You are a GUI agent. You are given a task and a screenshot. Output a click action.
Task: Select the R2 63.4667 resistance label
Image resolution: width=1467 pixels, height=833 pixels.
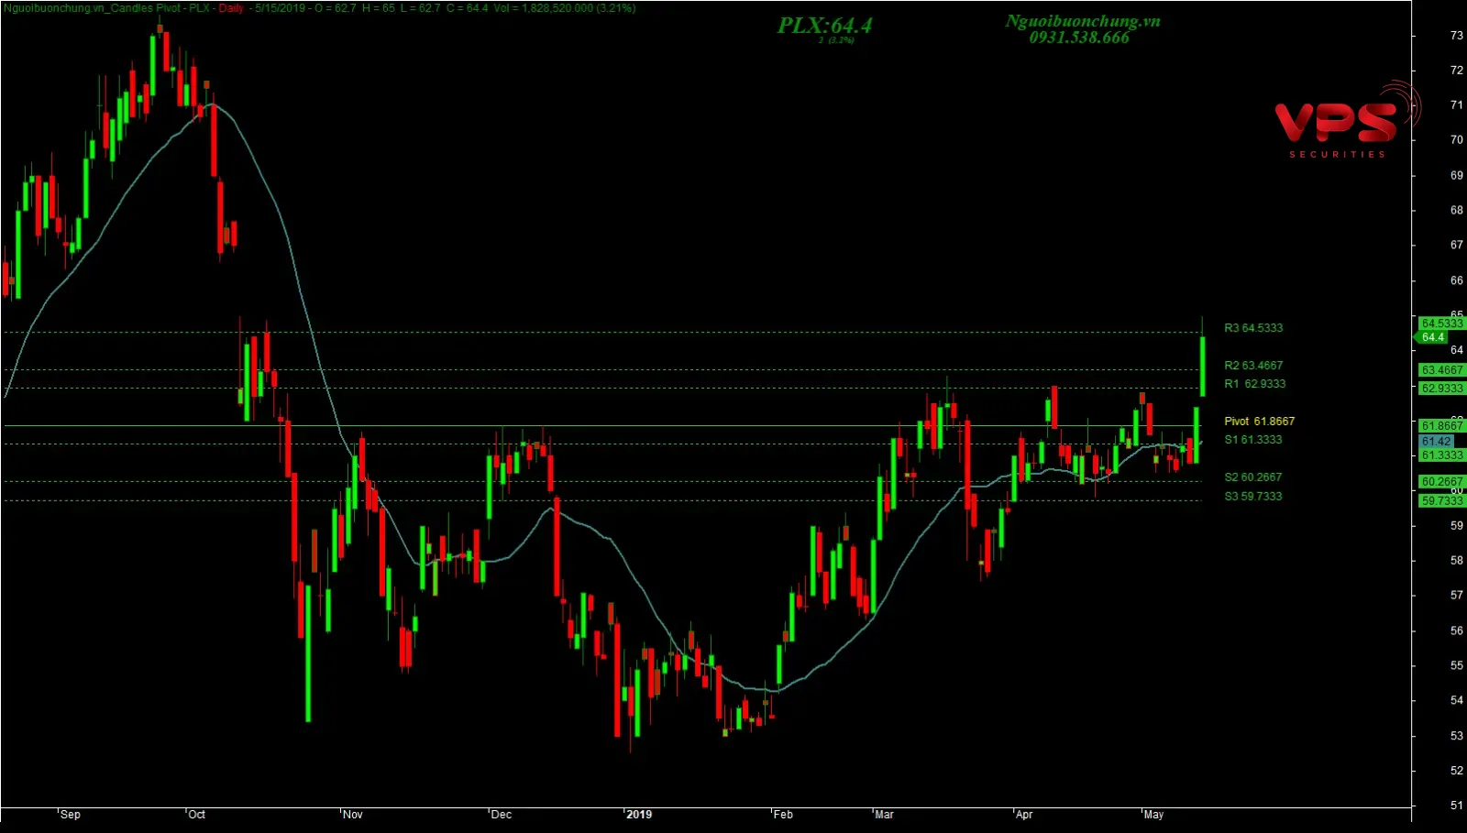pyautogui.click(x=1253, y=366)
